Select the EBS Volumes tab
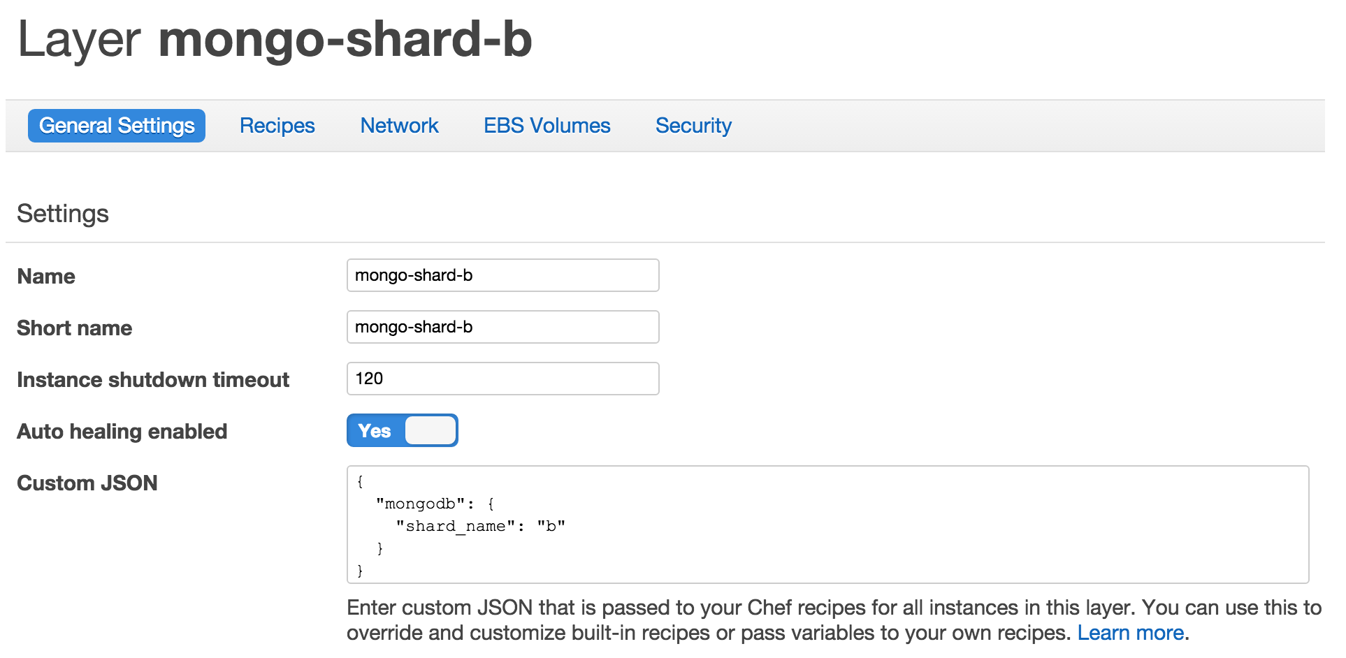The width and height of the screenshot is (1346, 658). pyautogui.click(x=547, y=126)
